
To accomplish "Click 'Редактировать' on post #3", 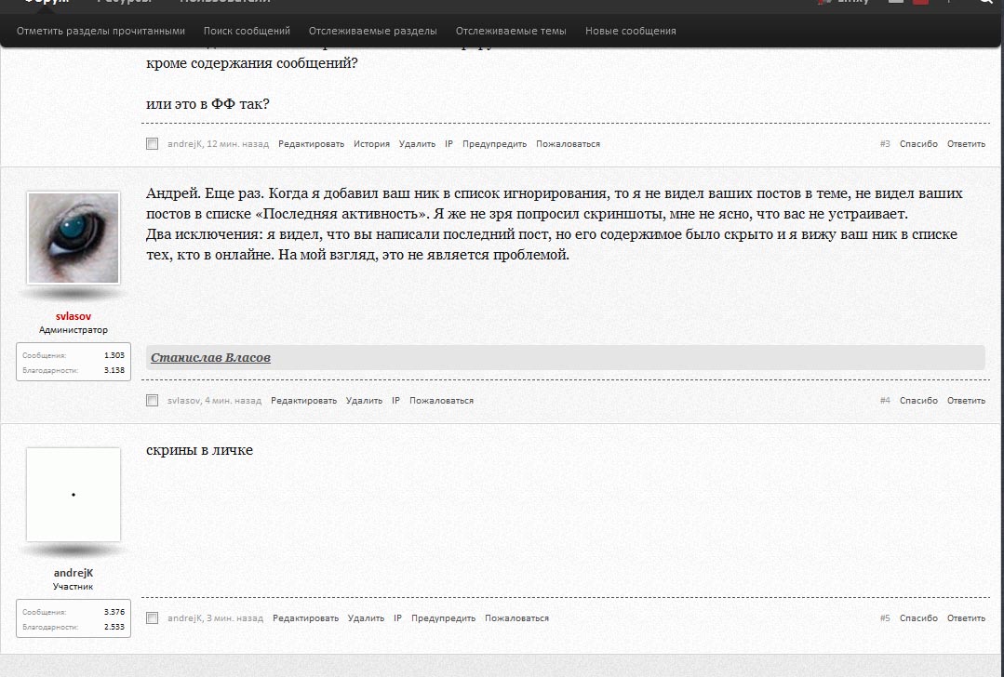I will coord(311,144).
